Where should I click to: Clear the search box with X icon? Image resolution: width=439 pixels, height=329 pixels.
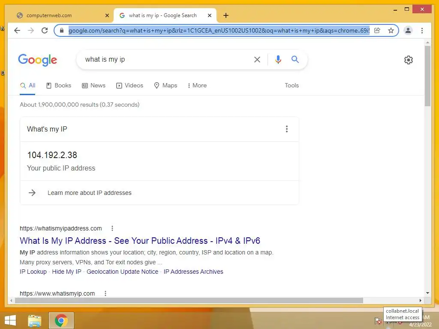click(257, 59)
